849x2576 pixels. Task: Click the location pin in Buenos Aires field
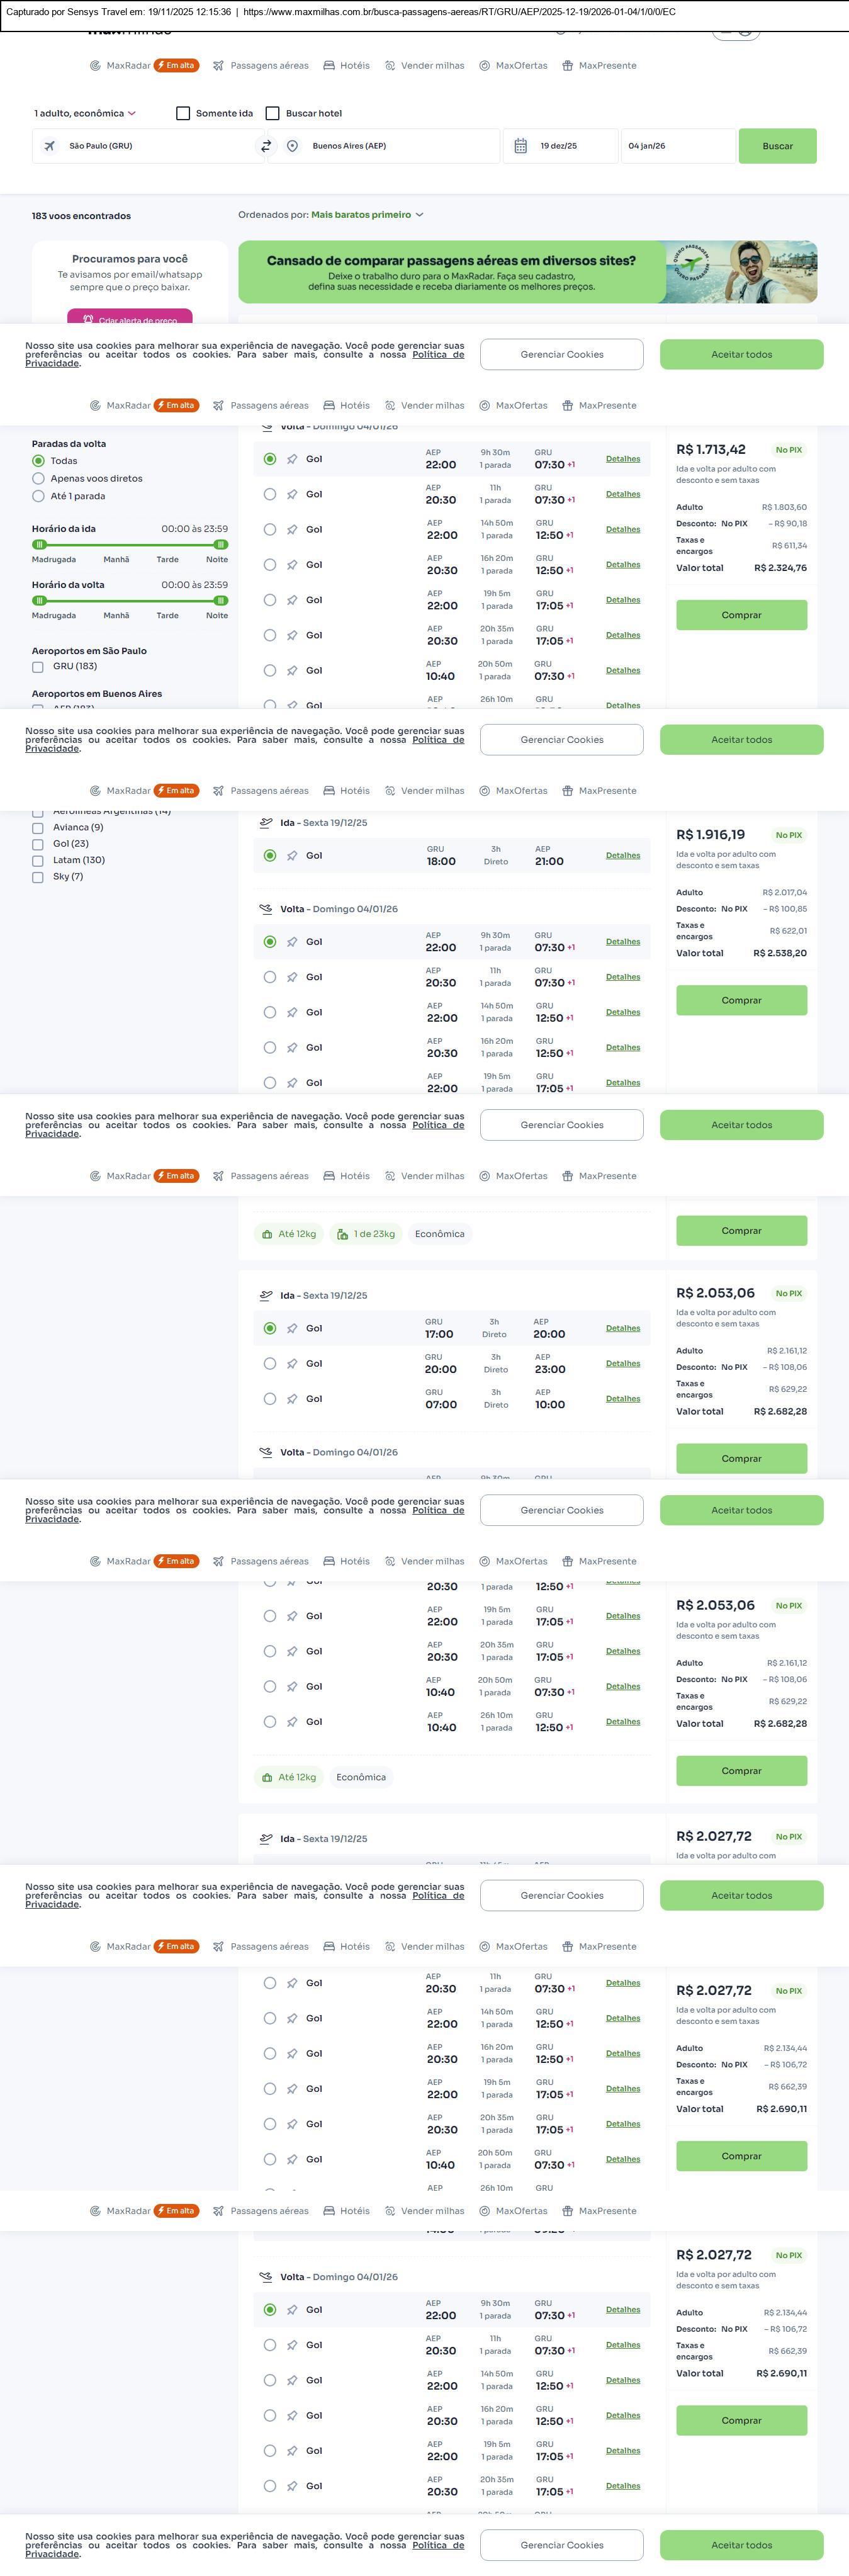point(292,146)
